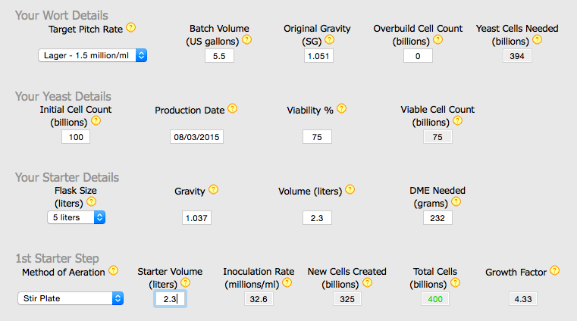Expand the Flask Size 5 liters dropdown
The image size is (577, 321).
[76, 217]
